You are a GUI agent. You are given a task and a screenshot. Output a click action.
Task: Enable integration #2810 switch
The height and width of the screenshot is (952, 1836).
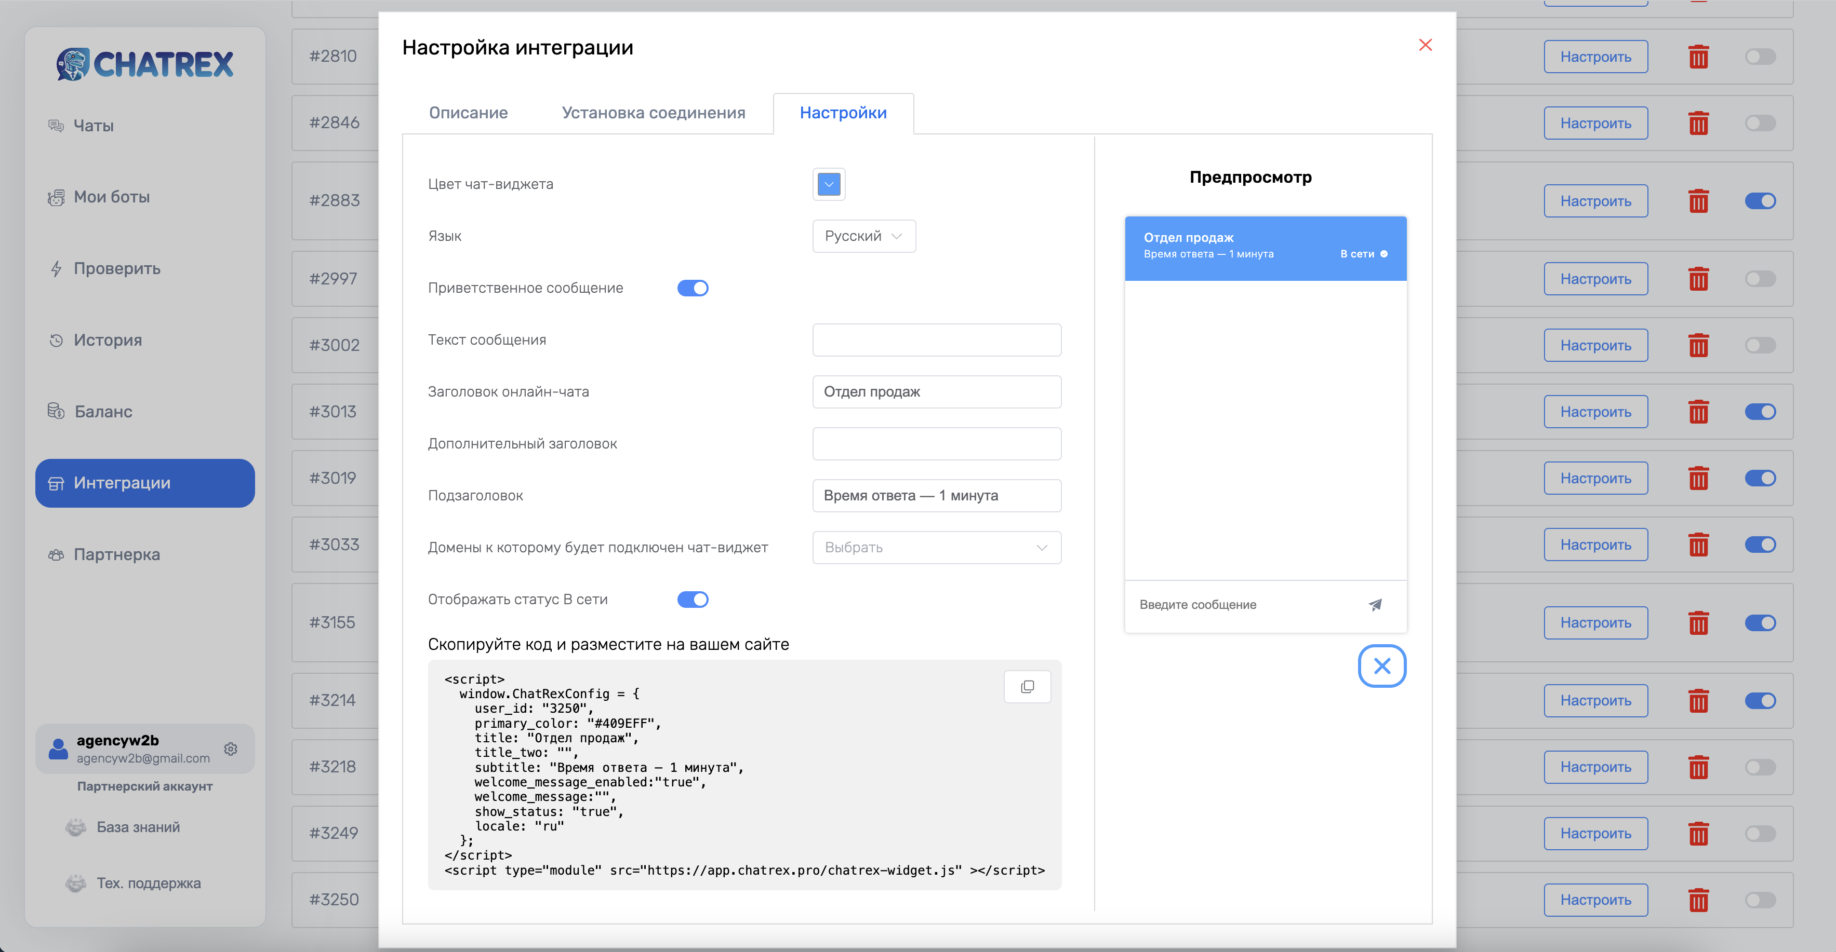click(x=1760, y=57)
